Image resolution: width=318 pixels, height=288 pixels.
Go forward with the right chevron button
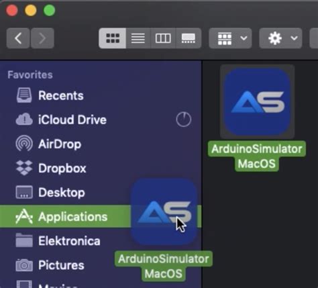[x=42, y=38]
